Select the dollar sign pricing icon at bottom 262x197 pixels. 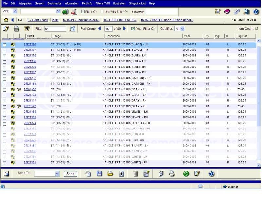186,174
